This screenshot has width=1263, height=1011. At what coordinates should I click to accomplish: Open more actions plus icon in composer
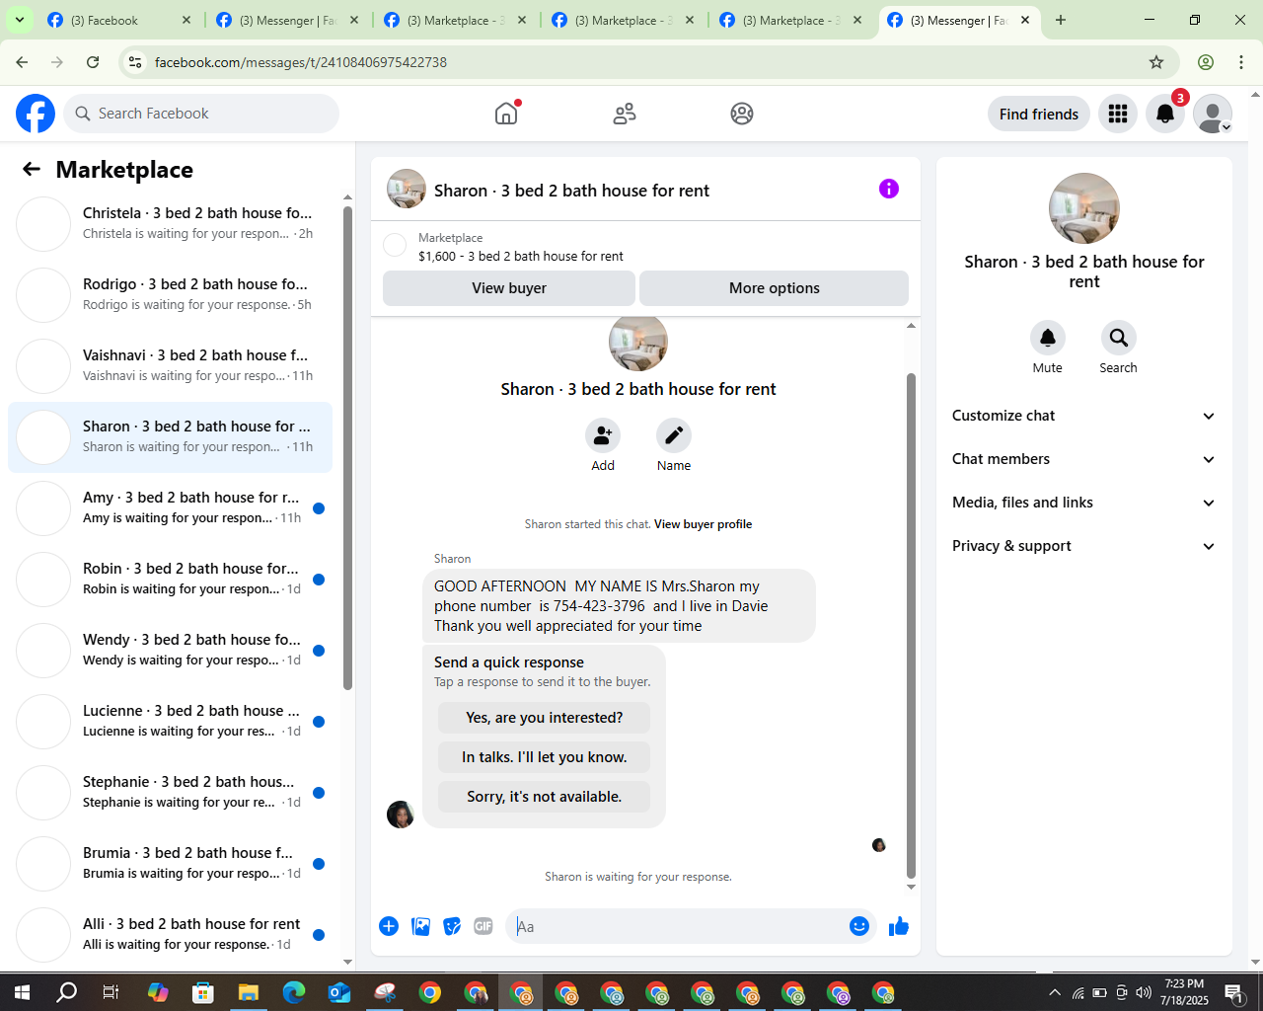(389, 926)
